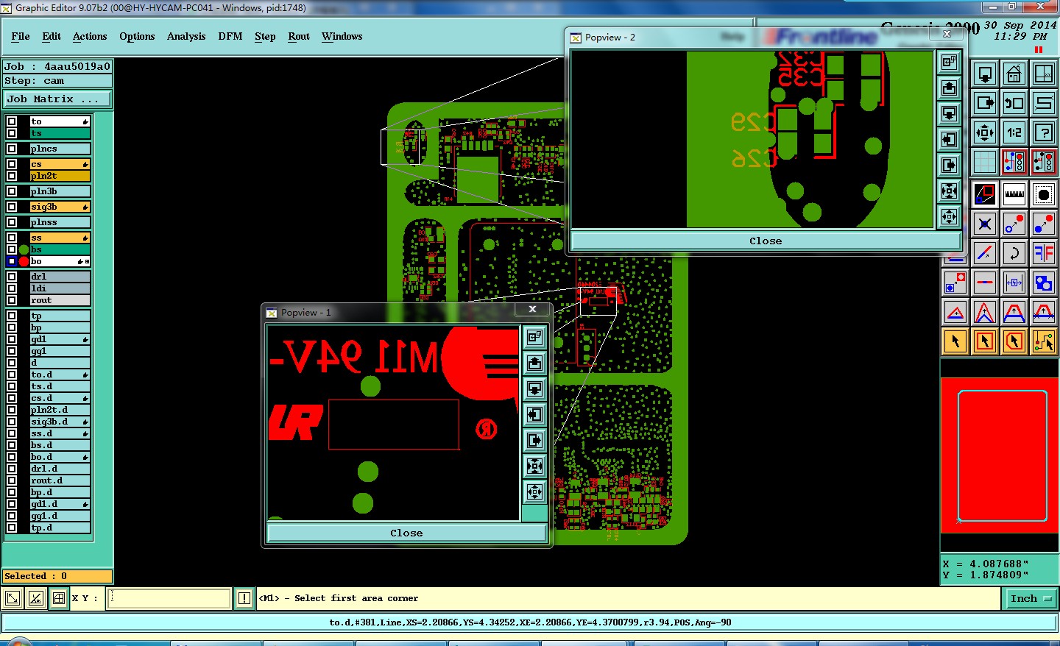Click the X Y coordinate input field
Viewport: 1060px width, 646px height.
pyautogui.click(x=169, y=598)
